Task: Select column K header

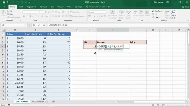Action: coord(153,30)
